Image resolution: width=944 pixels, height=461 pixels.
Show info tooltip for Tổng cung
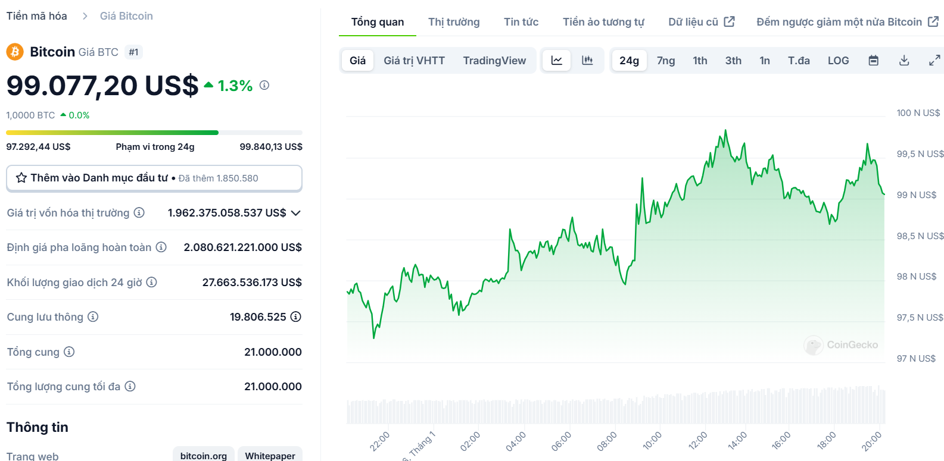tap(69, 352)
